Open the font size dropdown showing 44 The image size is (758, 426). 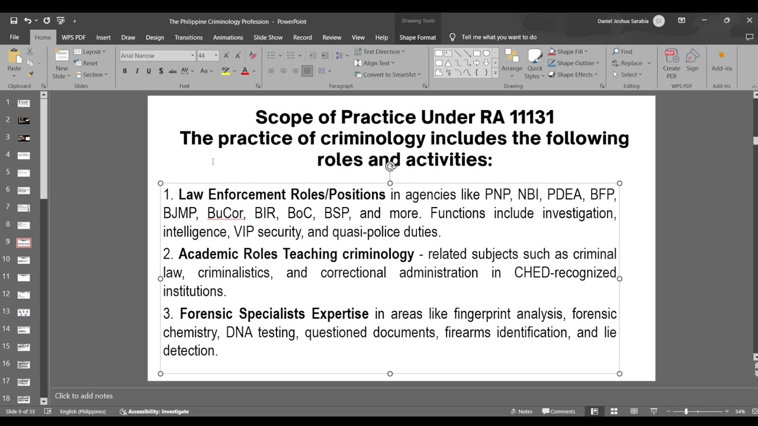[x=216, y=56]
